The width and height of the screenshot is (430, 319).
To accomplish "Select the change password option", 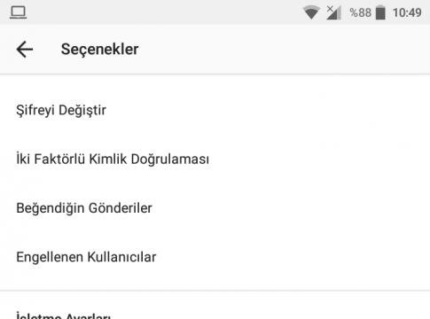I will (215, 110).
